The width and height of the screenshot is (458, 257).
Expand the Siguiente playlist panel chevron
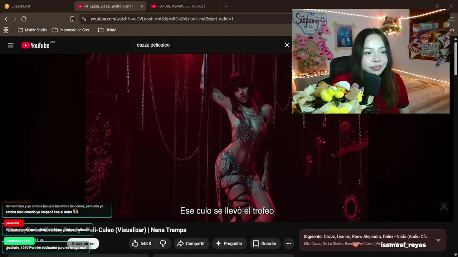click(438, 240)
